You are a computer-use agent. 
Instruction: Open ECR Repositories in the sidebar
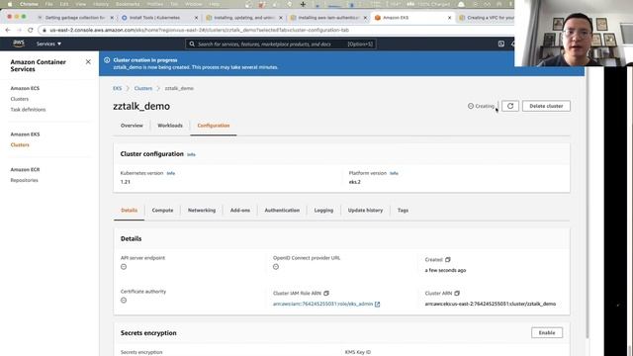click(24, 180)
